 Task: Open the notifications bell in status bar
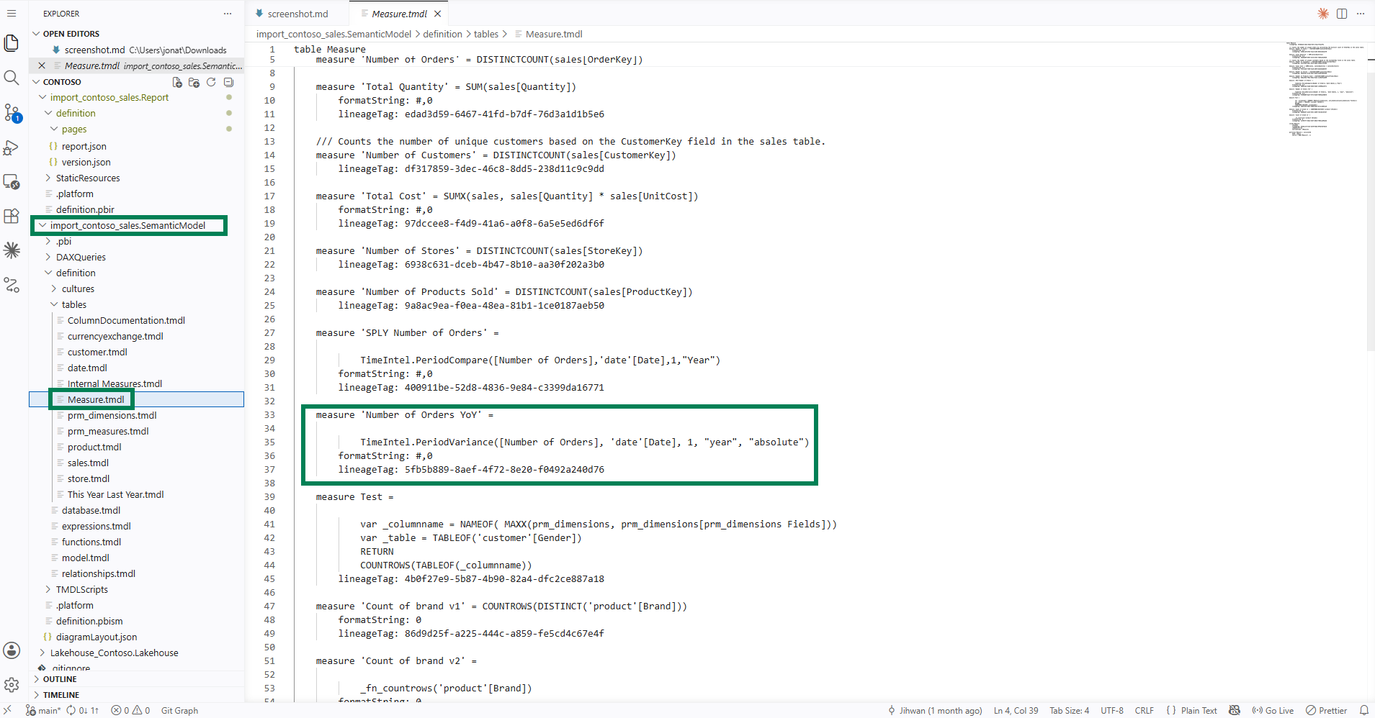(1363, 710)
